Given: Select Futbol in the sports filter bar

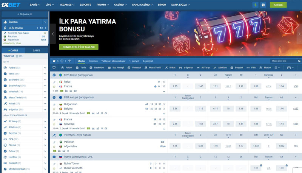Looking at the screenshot, I should (x=67, y=68).
